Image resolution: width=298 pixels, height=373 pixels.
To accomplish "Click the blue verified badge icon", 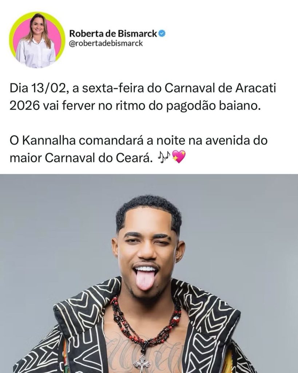I will [x=162, y=34].
